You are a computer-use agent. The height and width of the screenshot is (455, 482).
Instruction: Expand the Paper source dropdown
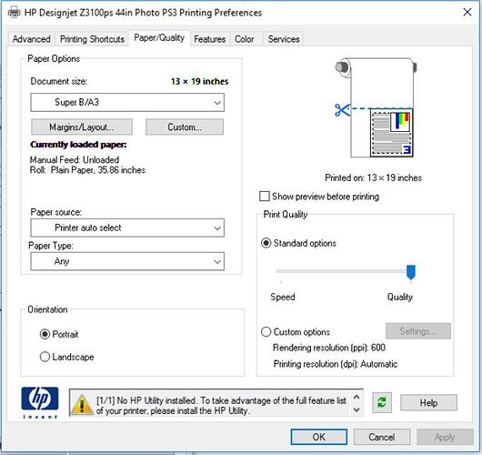(x=127, y=228)
